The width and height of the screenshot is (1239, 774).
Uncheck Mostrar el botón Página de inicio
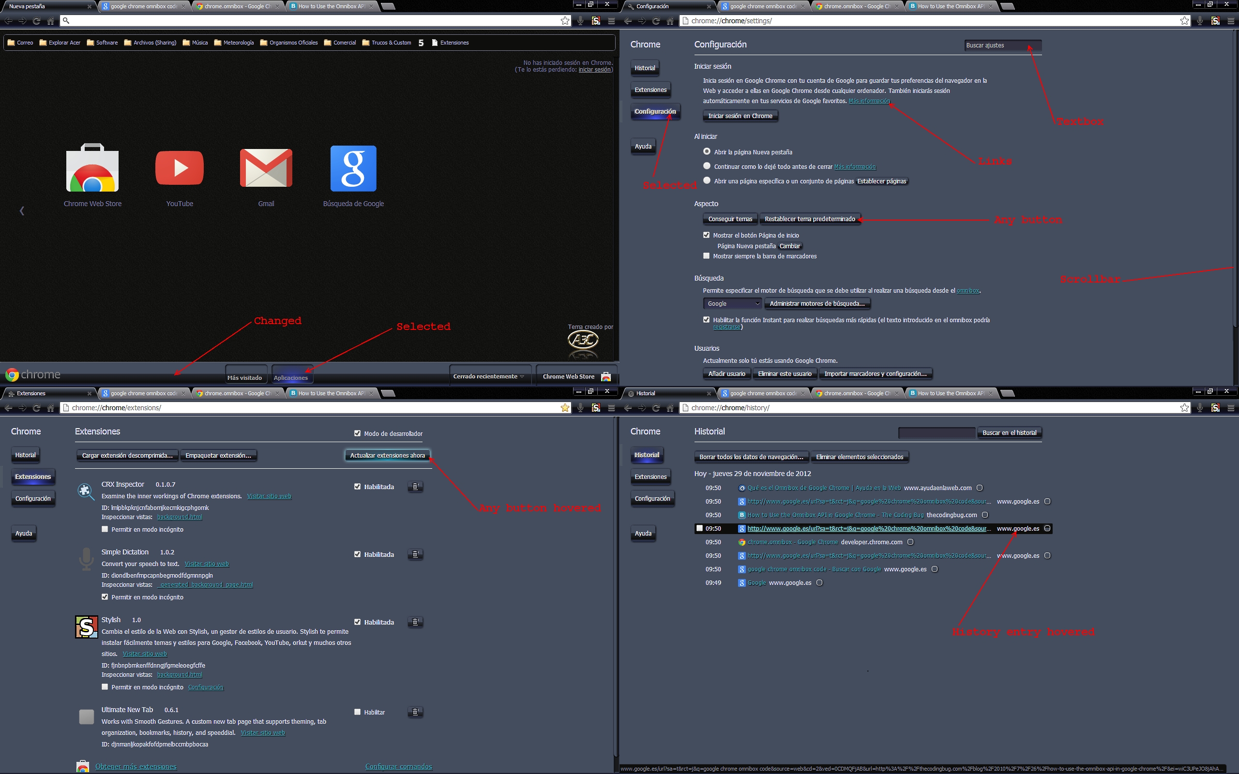(x=707, y=235)
